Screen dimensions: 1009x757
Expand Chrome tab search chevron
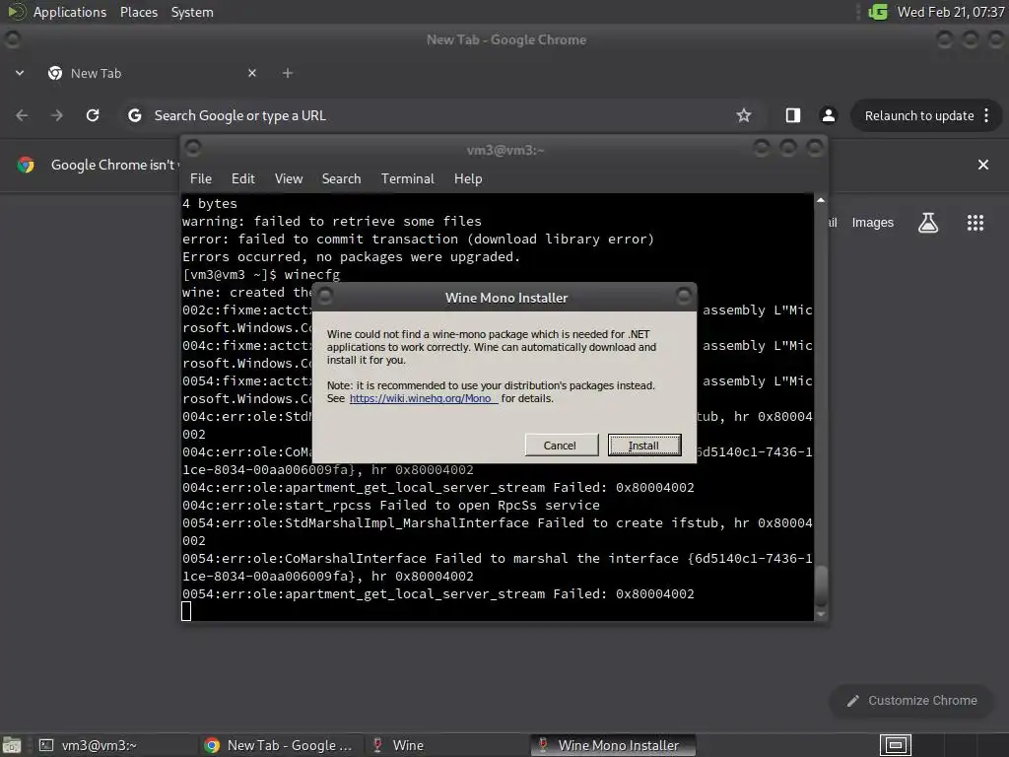coord(20,73)
